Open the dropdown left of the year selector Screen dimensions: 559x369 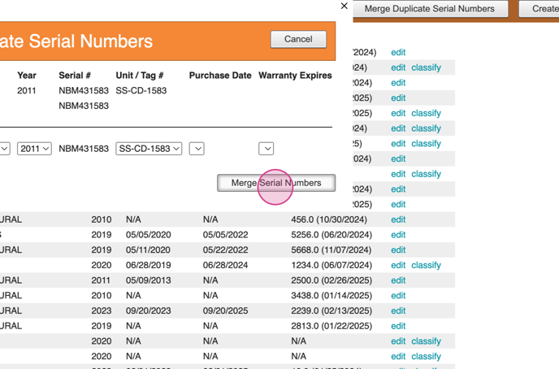[4, 149]
